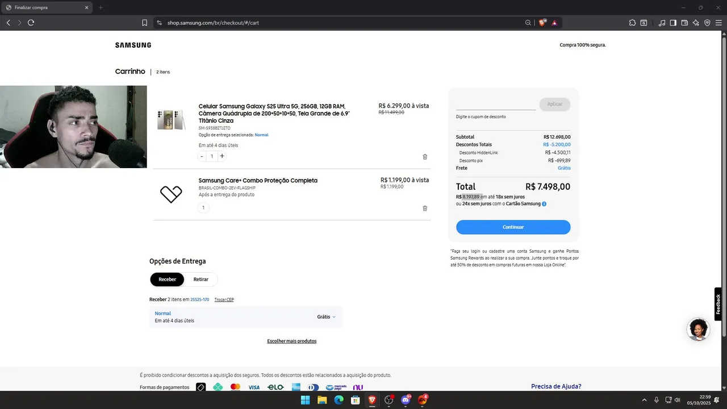727x409 pixels.
Task: Follow the Escolher mais produtos link
Action: pyautogui.click(x=292, y=341)
